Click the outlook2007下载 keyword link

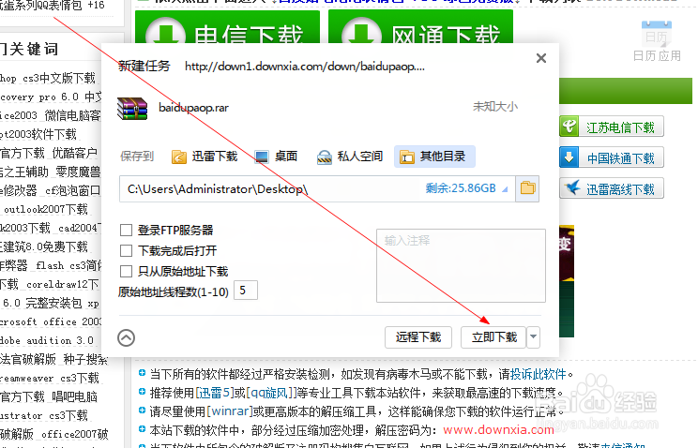[45, 209]
